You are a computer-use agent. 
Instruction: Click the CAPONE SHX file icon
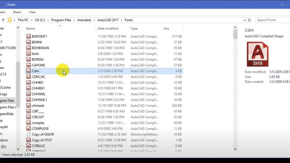[x=28, y=65]
